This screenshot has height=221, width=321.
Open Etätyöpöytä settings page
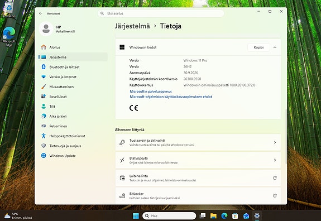(x=198, y=160)
